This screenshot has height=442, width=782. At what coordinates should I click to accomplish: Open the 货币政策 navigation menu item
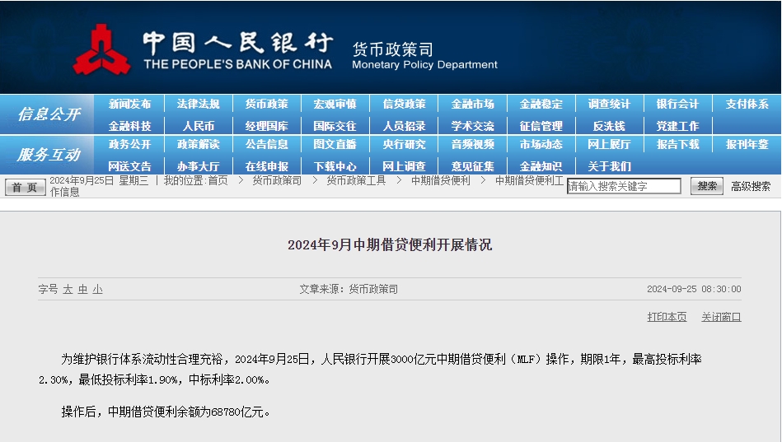pos(266,105)
